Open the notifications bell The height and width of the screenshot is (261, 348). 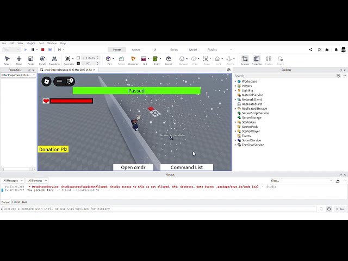click(336, 49)
